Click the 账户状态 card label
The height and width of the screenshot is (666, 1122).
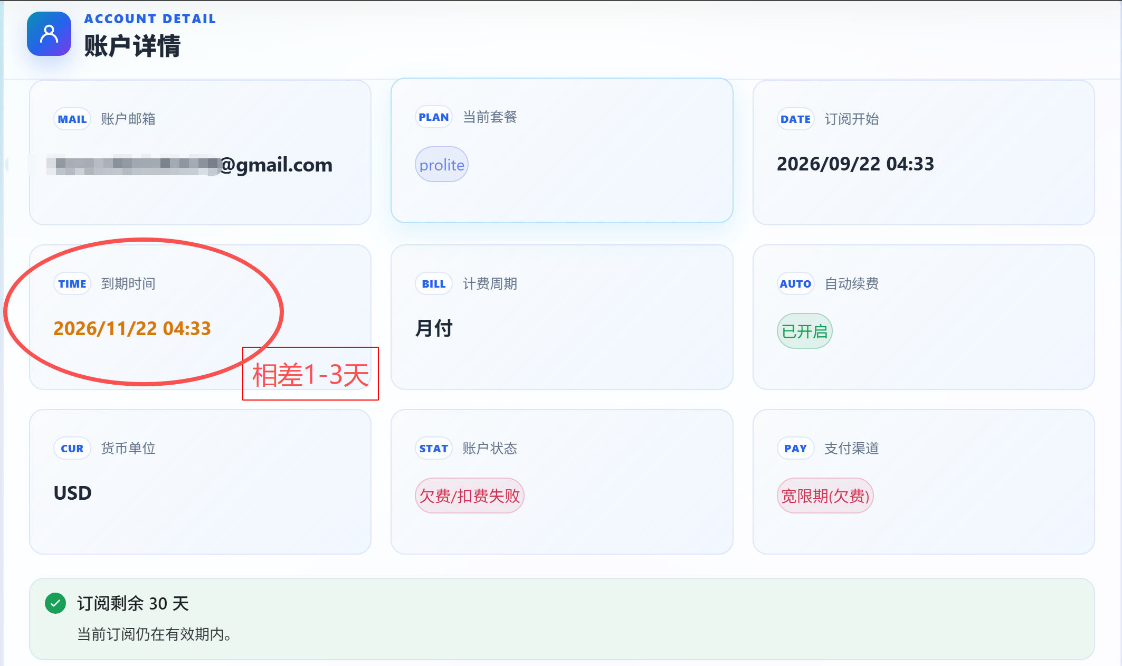coord(490,449)
